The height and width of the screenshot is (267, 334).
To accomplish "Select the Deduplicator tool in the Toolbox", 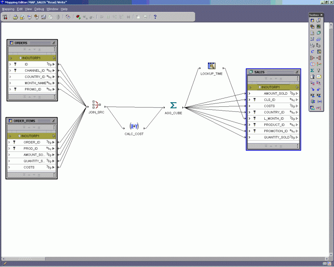I will coord(319,64).
